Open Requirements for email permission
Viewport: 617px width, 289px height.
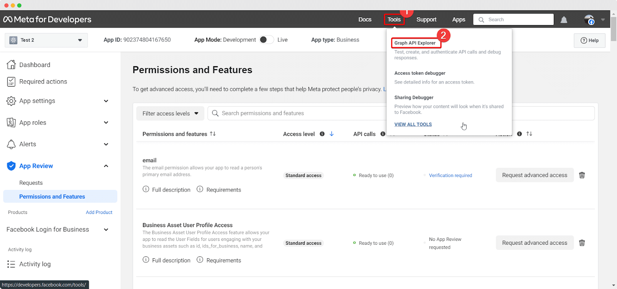pyautogui.click(x=219, y=189)
